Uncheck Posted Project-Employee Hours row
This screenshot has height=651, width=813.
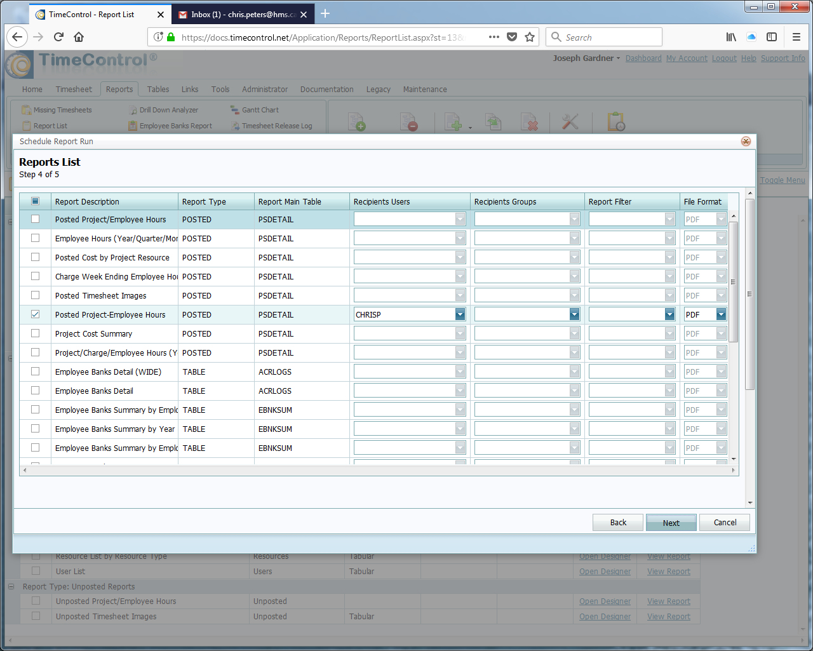coord(36,314)
